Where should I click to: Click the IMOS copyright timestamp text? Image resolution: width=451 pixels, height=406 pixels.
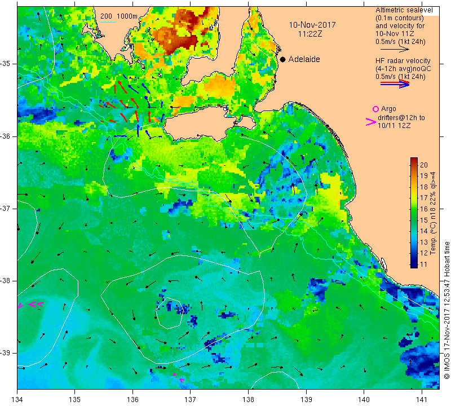446,310
